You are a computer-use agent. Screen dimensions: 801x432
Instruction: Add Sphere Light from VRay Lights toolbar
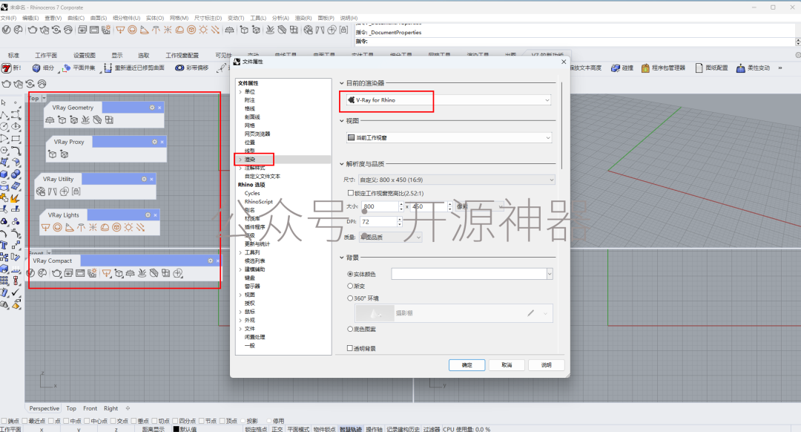57,227
